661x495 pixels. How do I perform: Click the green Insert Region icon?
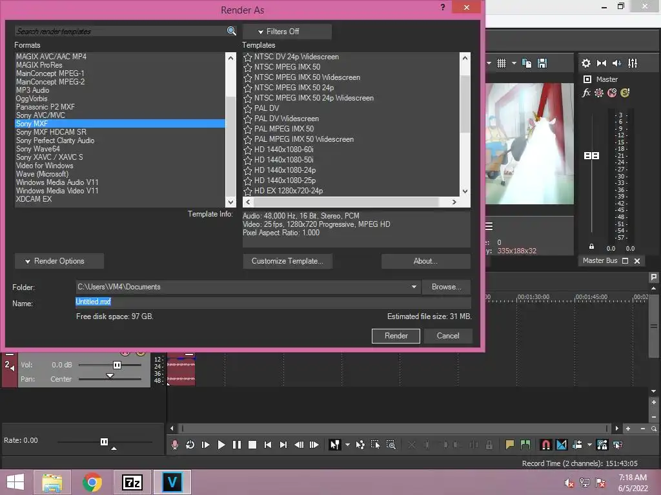pyautogui.click(x=525, y=445)
